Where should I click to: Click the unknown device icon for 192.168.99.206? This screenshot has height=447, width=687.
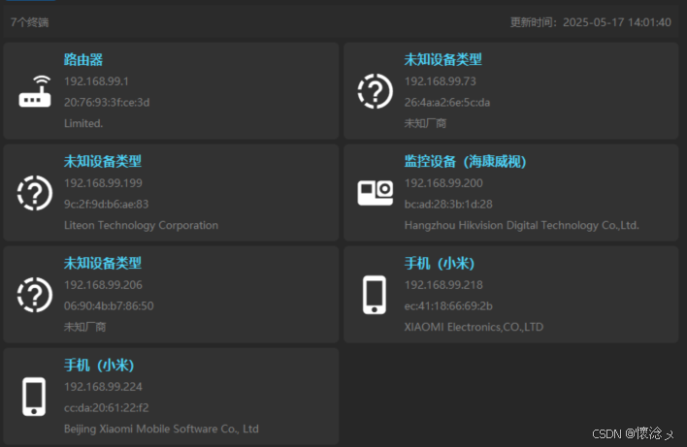[x=35, y=295]
